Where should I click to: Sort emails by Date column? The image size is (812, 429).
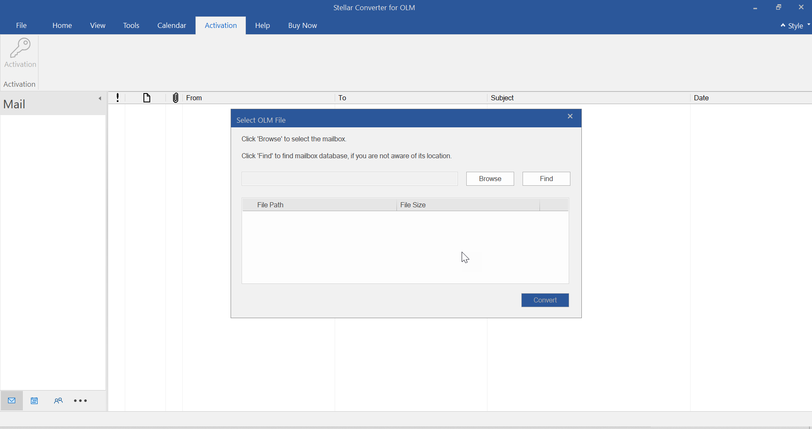tap(751, 98)
